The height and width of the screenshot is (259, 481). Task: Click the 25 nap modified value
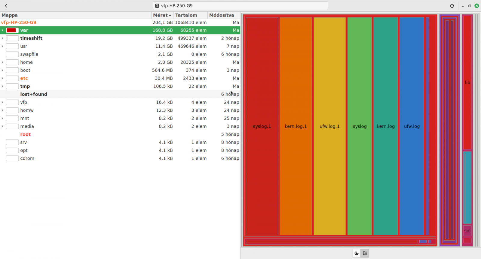(x=231, y=118)
